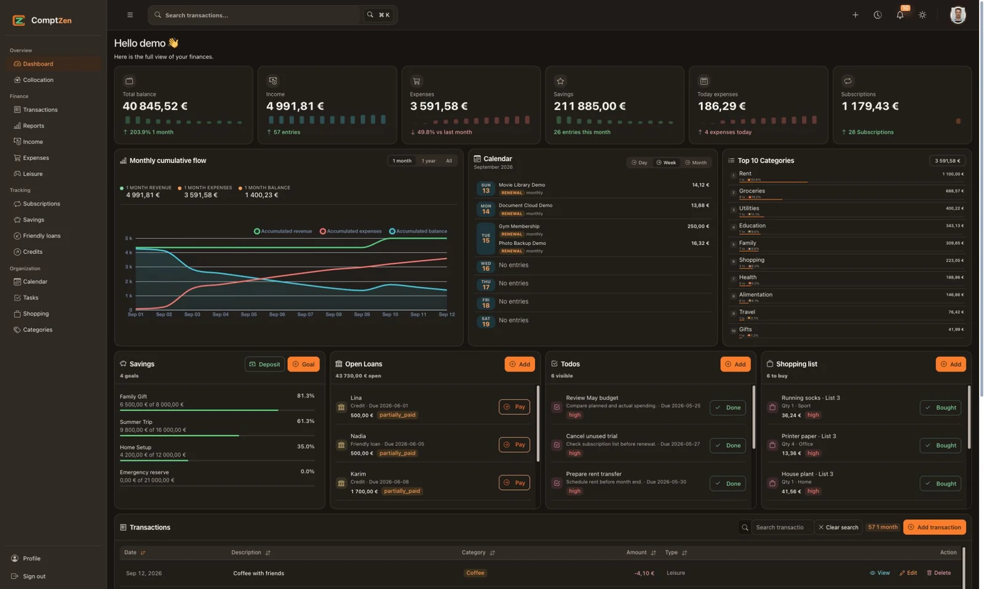Sort transactions by Date column
The height and width of the screenshot is (589, 984).
(x=135, y=553)
